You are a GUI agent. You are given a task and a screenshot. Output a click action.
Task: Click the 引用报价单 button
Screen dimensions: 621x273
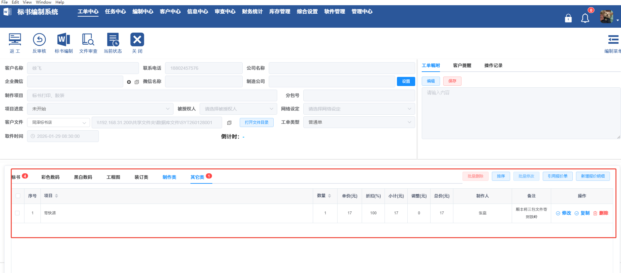pos(558,176)
